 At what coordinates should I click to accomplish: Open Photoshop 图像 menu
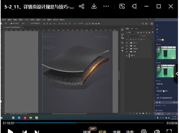15,20
